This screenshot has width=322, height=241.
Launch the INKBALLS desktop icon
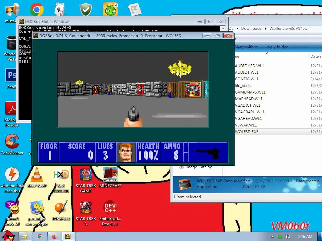tap(61, 211)
